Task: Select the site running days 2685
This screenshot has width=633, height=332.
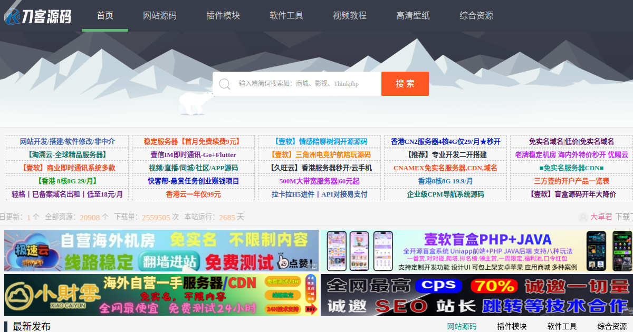Action: [x=227, y=218]
